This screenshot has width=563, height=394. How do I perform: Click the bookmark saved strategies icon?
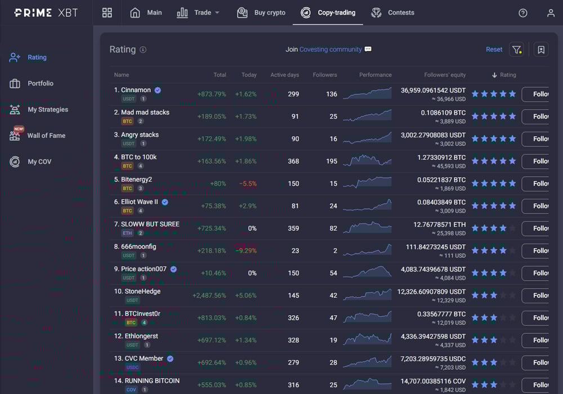541,50
